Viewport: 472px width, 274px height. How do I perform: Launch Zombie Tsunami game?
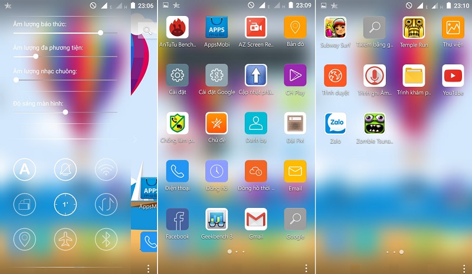[375, 123]
